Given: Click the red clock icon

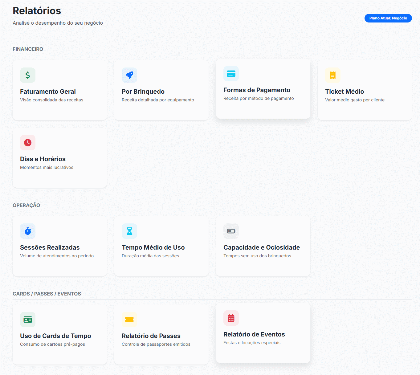Looking at the screenshot, I should pyautogui.click(x=28, y=143).
